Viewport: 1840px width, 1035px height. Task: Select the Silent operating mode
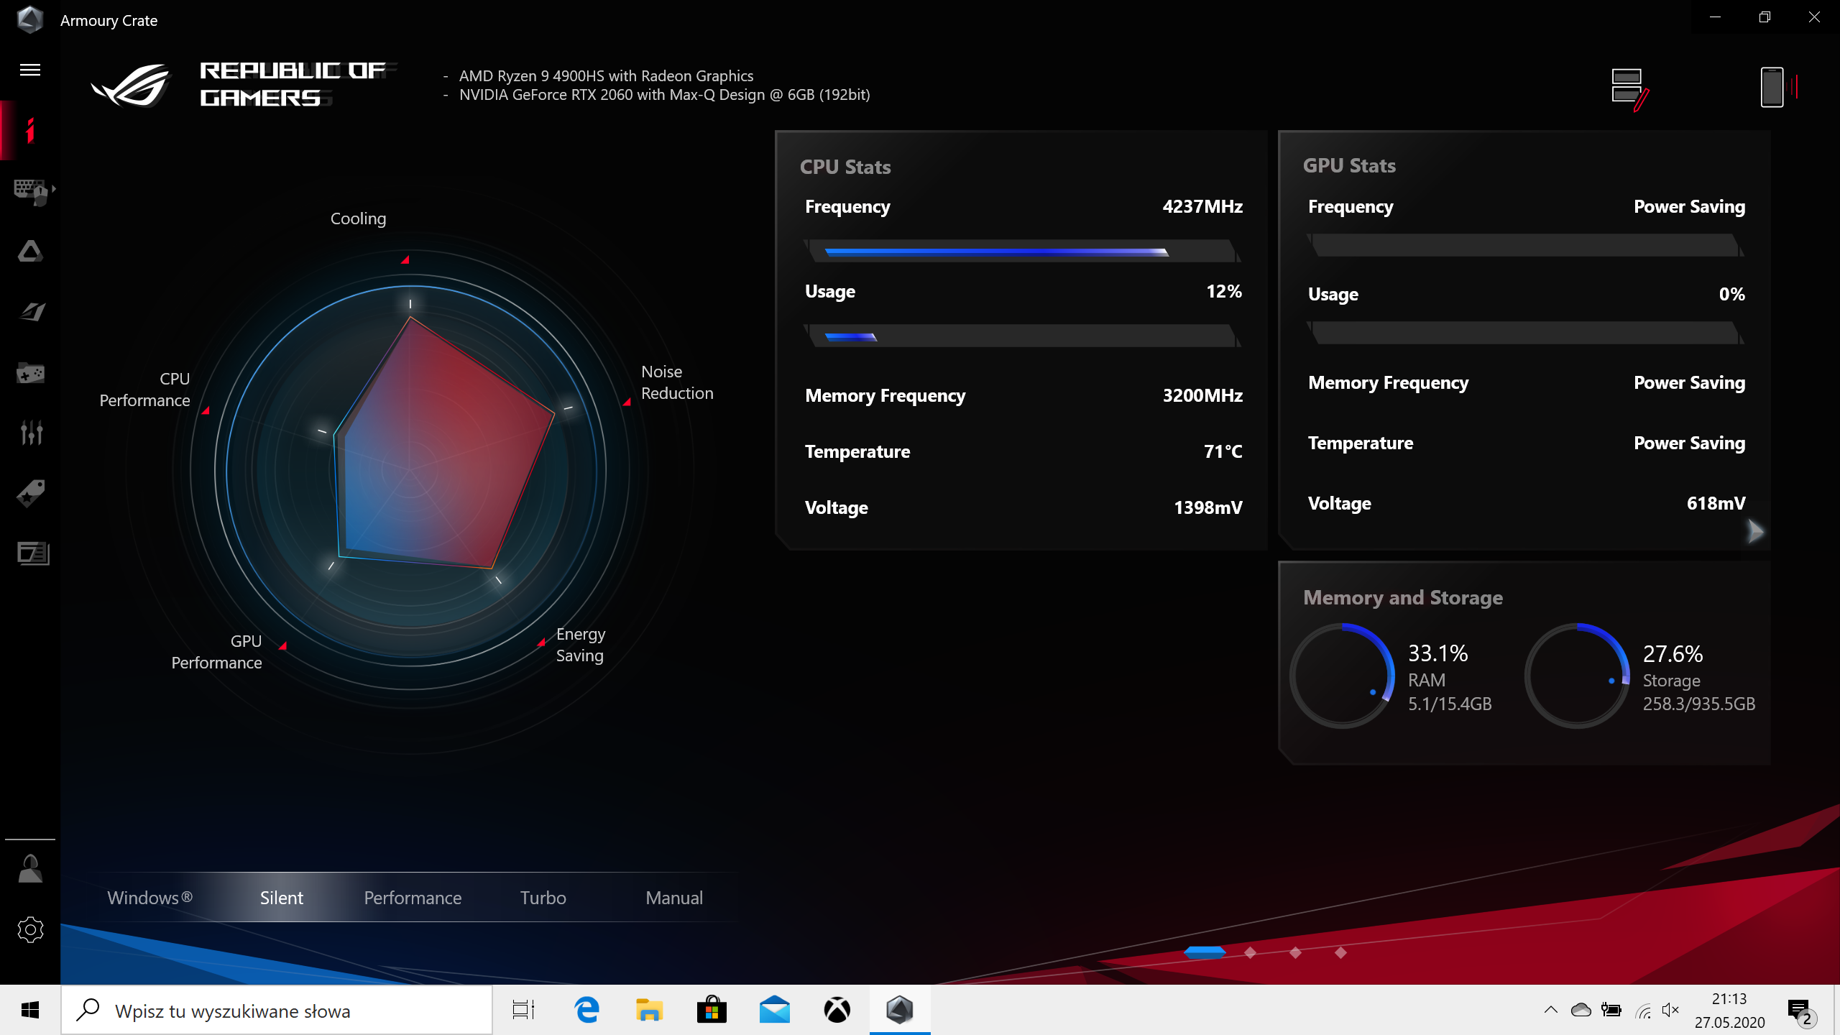(x=281, y=898)
